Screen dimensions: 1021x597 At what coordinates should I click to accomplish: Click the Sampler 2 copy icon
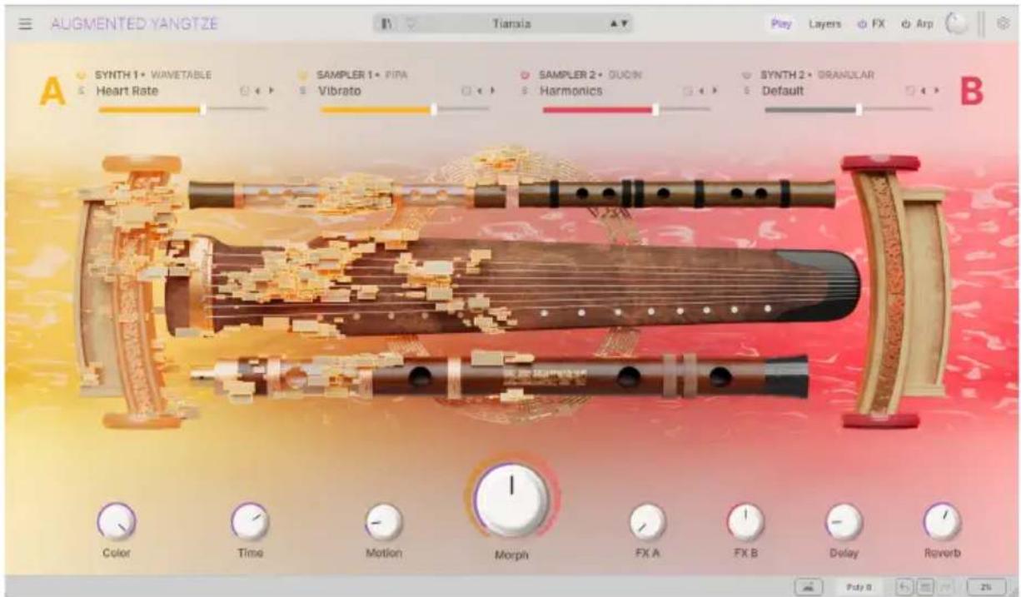click(688, 91)
